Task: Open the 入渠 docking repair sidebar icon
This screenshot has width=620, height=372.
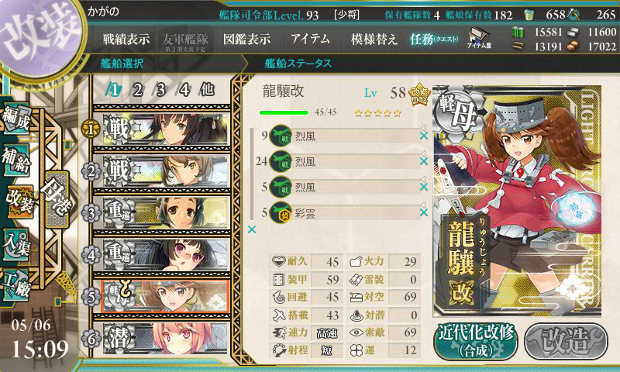Action: [16, 245]
